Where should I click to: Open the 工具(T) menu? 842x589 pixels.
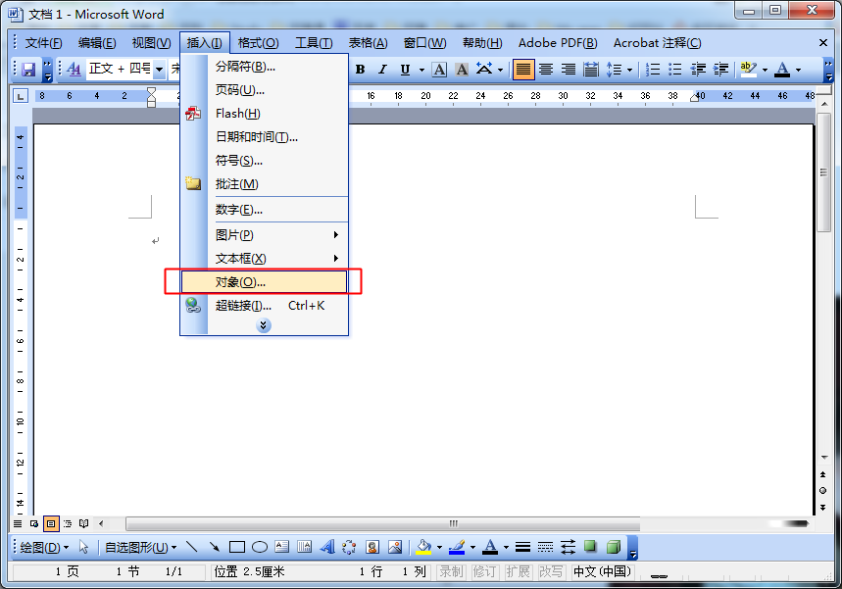coord(314,43)
